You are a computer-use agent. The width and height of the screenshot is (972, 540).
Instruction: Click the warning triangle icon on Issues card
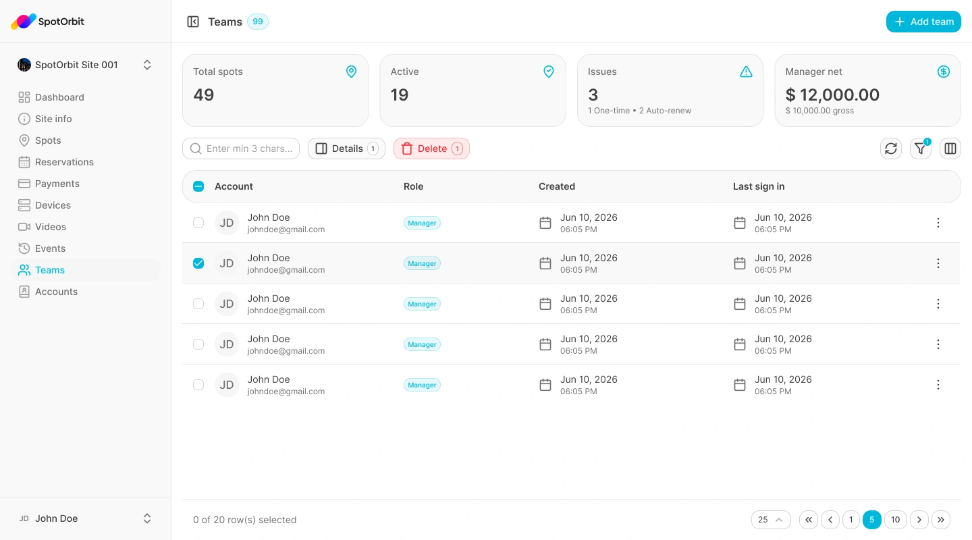[746, 72]
